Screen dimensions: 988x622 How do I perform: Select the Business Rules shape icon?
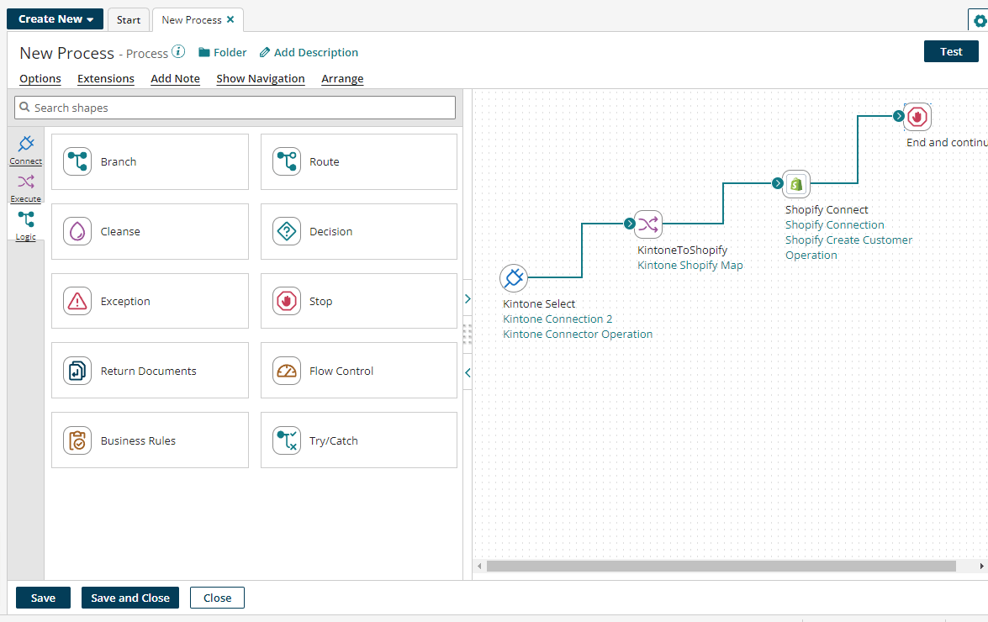click(x=77, y=440)
